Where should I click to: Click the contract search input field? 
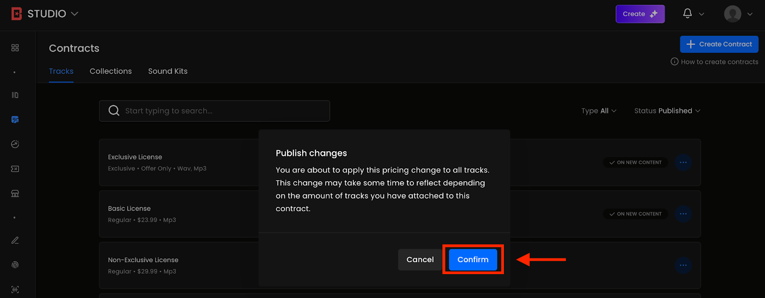(x=220, y=111)
